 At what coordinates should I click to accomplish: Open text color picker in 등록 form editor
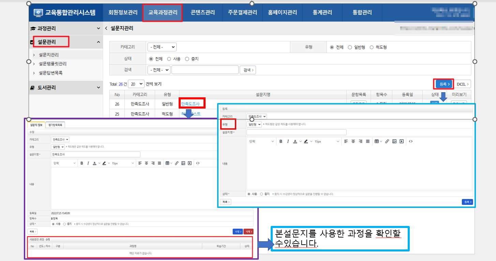295,142
